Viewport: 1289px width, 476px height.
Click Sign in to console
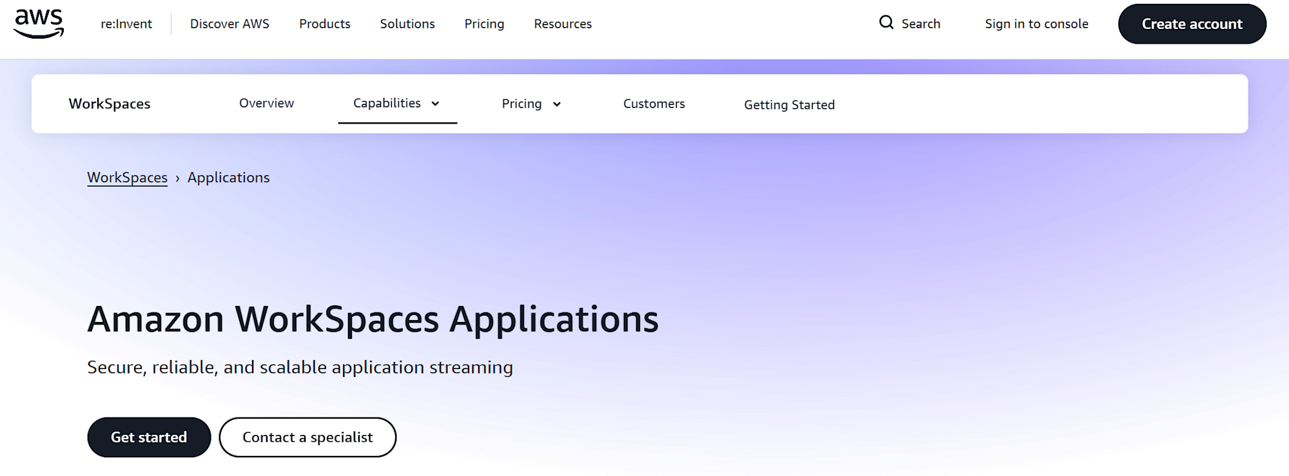1036,24
